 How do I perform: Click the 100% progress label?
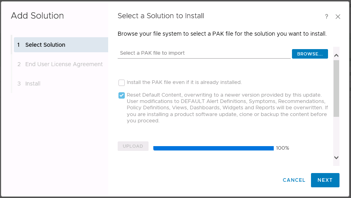click(x=282, y=148)
